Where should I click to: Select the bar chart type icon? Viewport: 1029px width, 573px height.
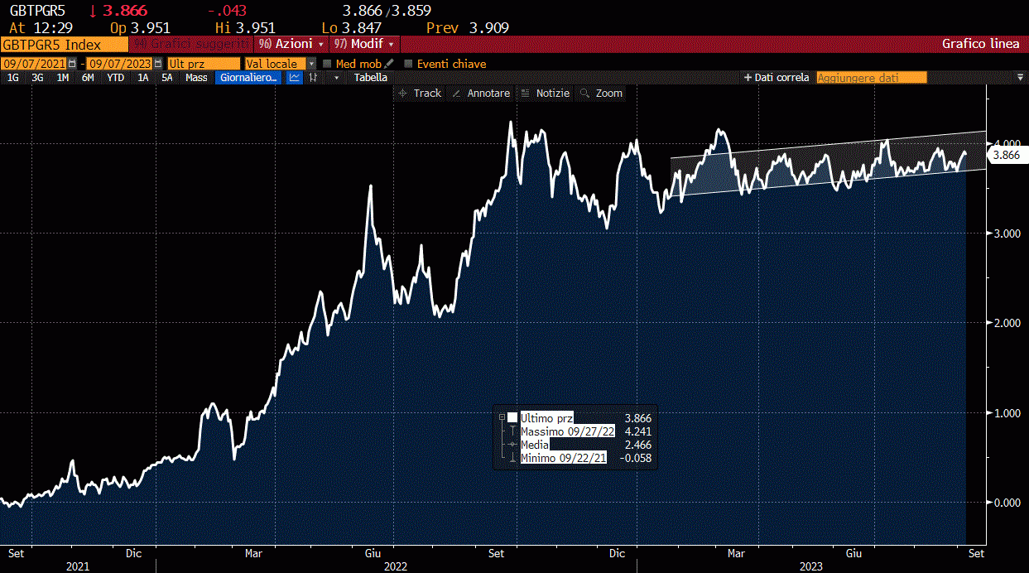(x=314, y=78)
